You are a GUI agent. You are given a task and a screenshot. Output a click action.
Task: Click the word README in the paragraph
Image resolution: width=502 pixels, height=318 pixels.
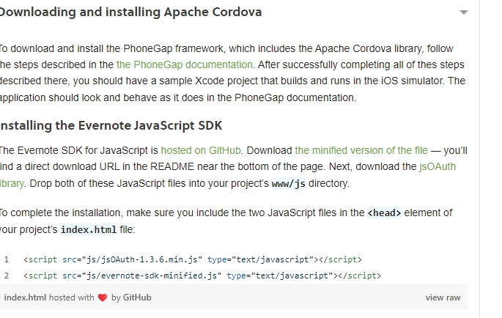click(x=172, y=167)
